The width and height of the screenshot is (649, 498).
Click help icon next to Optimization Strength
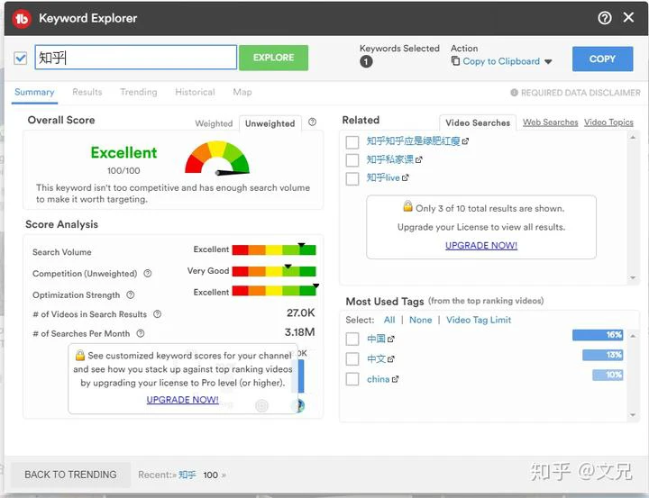[131, 294]
